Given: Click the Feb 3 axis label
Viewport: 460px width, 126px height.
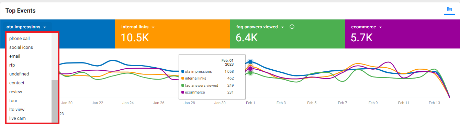Looking at the screenshot, I should pyautogui.click(x=281, y=103).
